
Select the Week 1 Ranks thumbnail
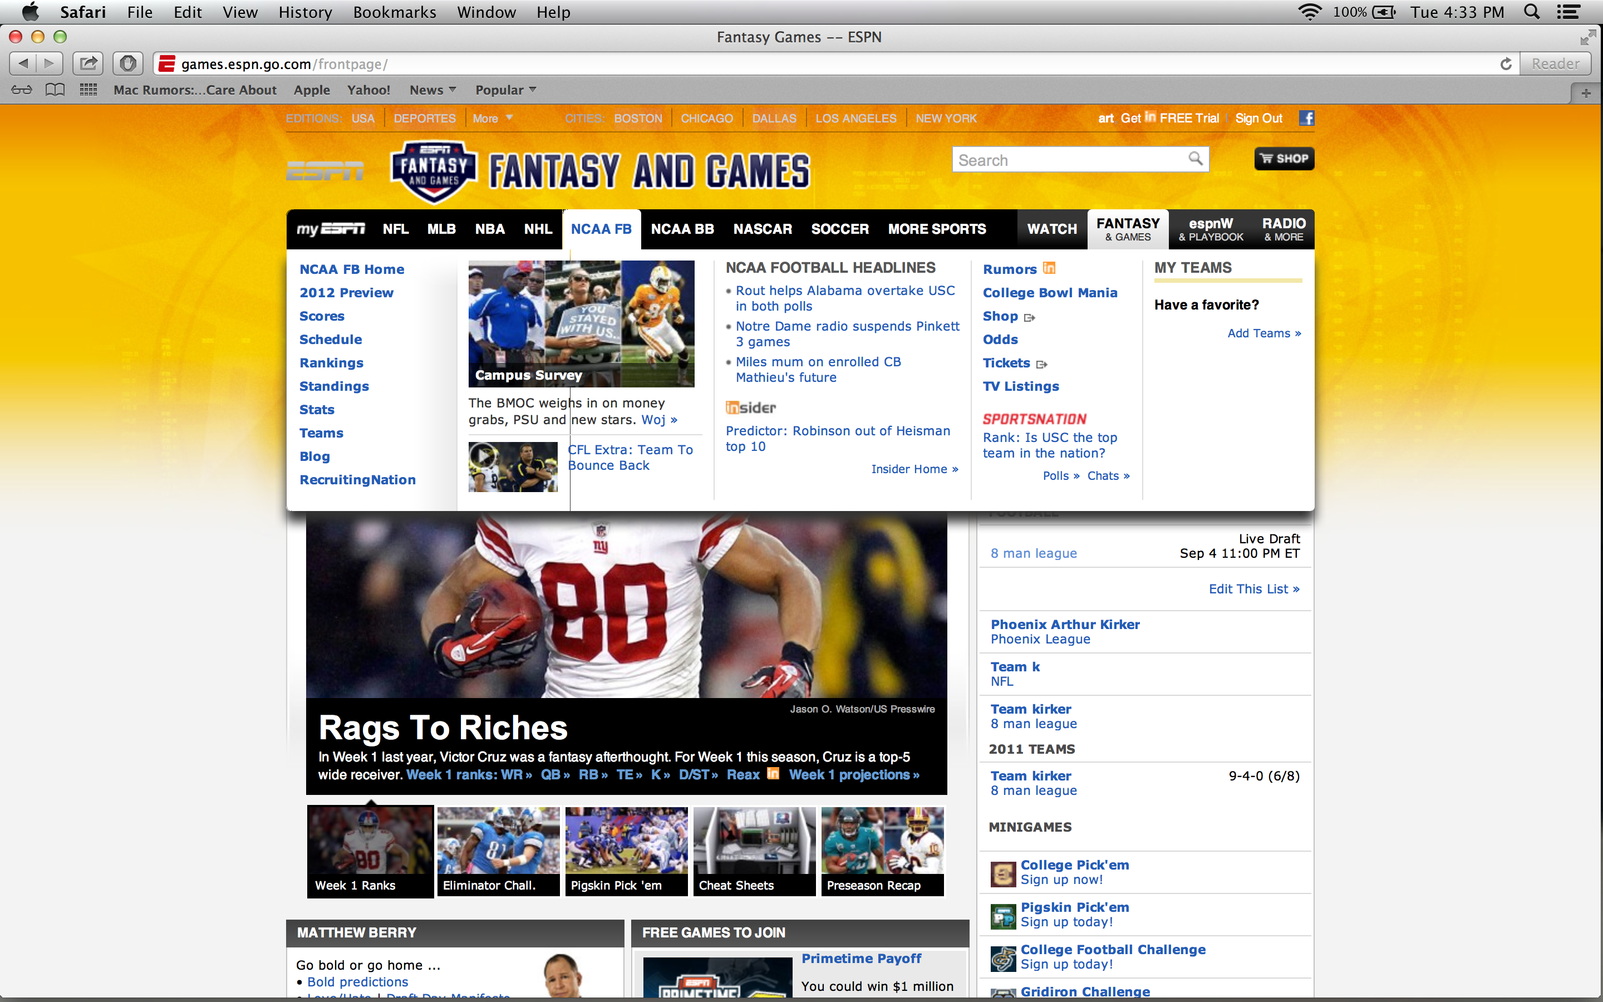[370, 851]
